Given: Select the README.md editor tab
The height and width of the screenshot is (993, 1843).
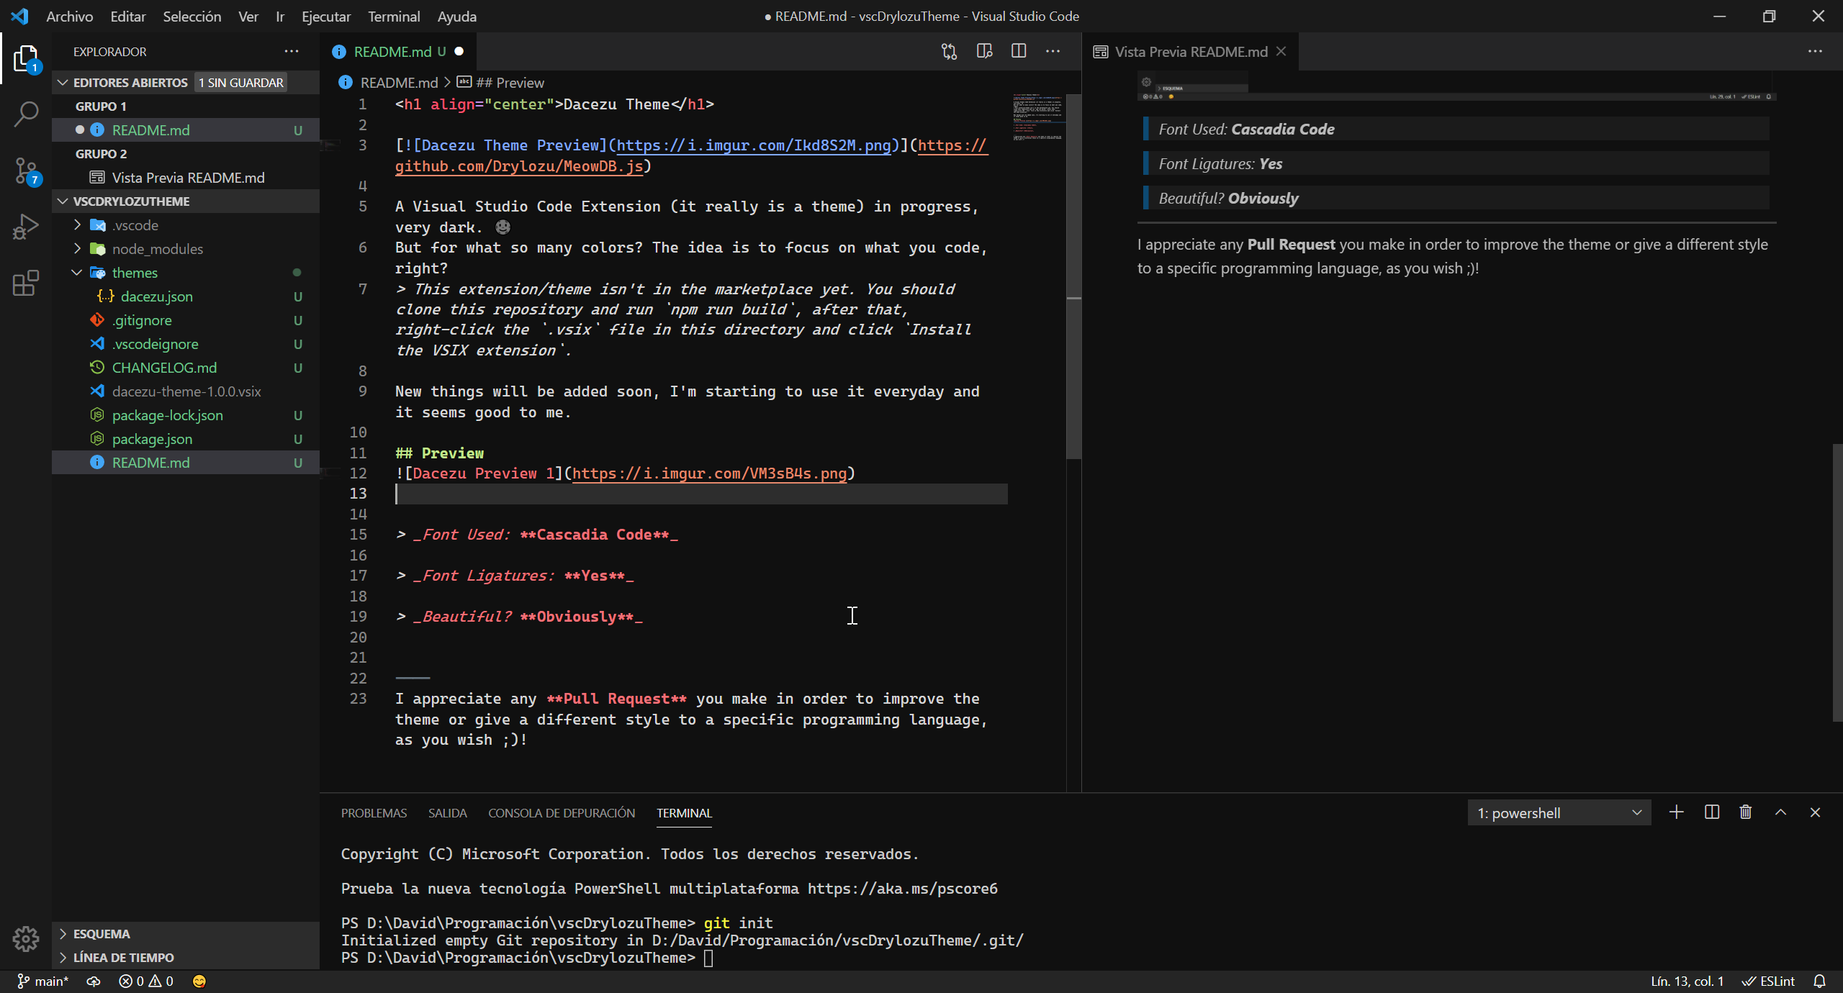Looking at the screenshot, I should coord(398,51).
